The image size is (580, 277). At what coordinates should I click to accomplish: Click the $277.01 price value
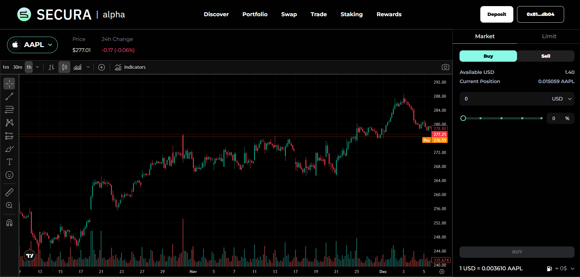[x=82, y=50]
